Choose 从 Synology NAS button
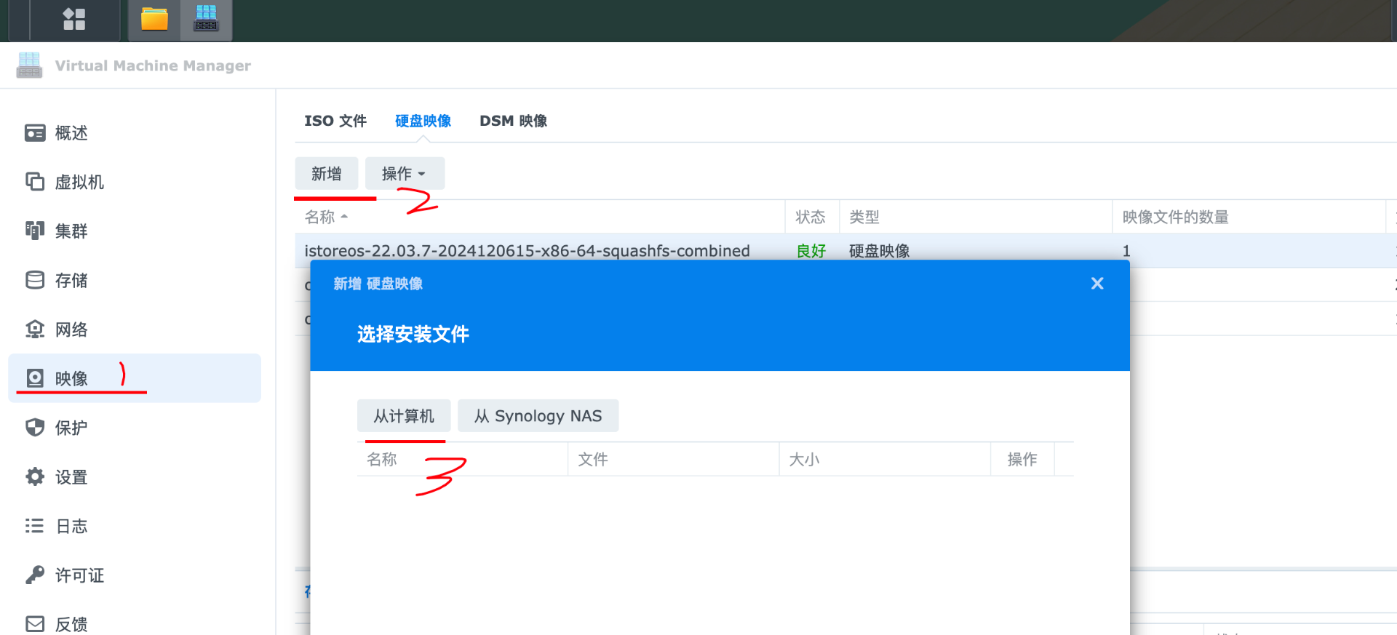 [538, 416]
